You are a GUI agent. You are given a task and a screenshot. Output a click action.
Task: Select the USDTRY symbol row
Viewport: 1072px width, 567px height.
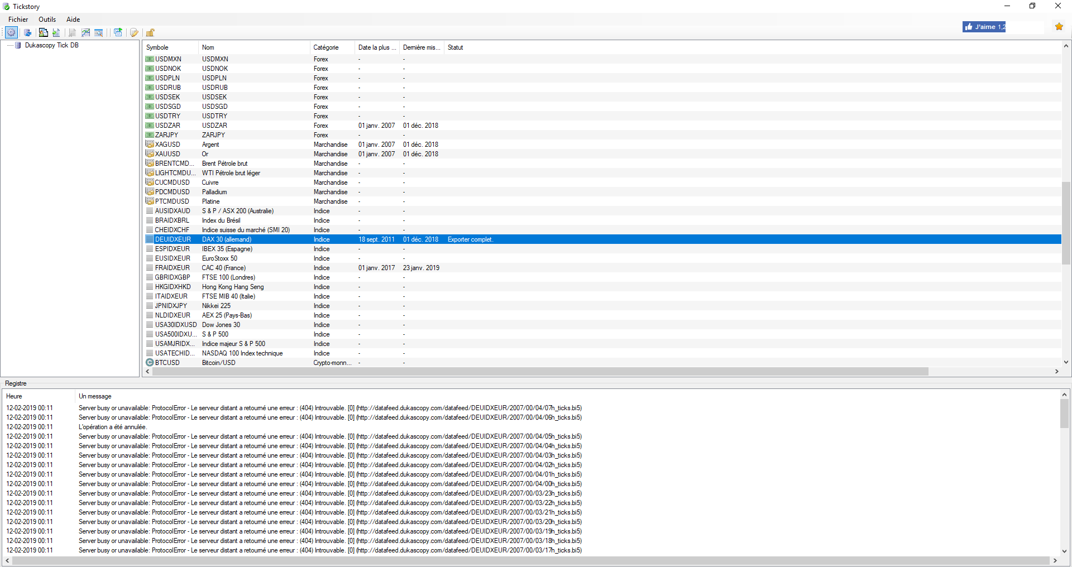click(x=602, y=116)
